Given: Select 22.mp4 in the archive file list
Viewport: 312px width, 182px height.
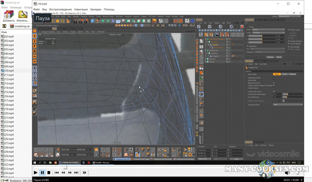Looking at the screenshot, I should pyautogui.click(x=9, y=122).
